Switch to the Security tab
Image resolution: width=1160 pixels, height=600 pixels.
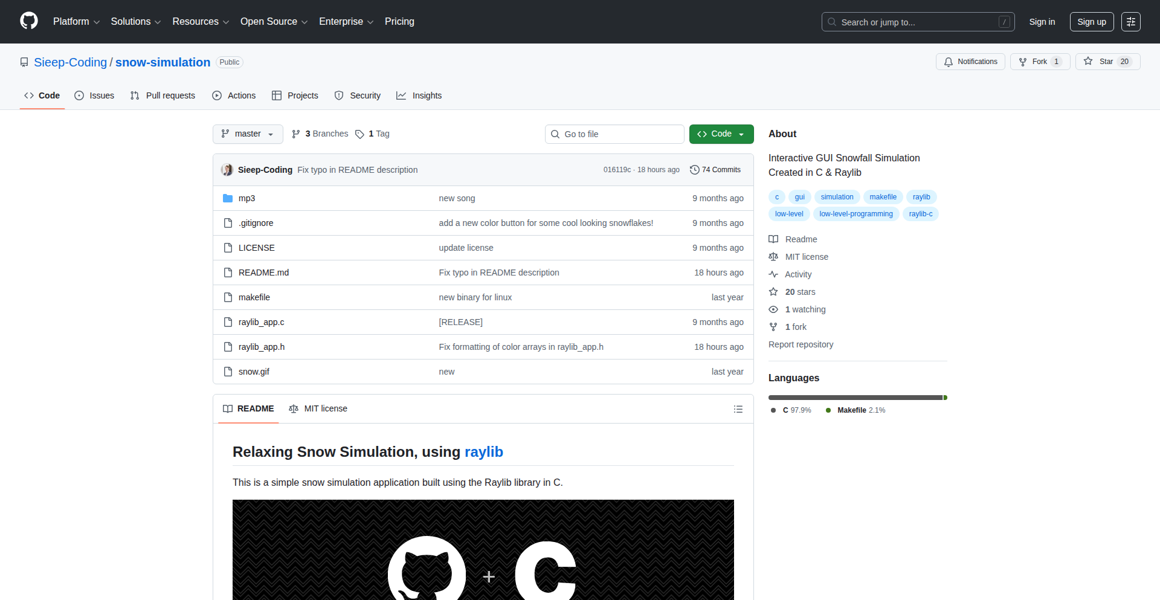(358, 95)
